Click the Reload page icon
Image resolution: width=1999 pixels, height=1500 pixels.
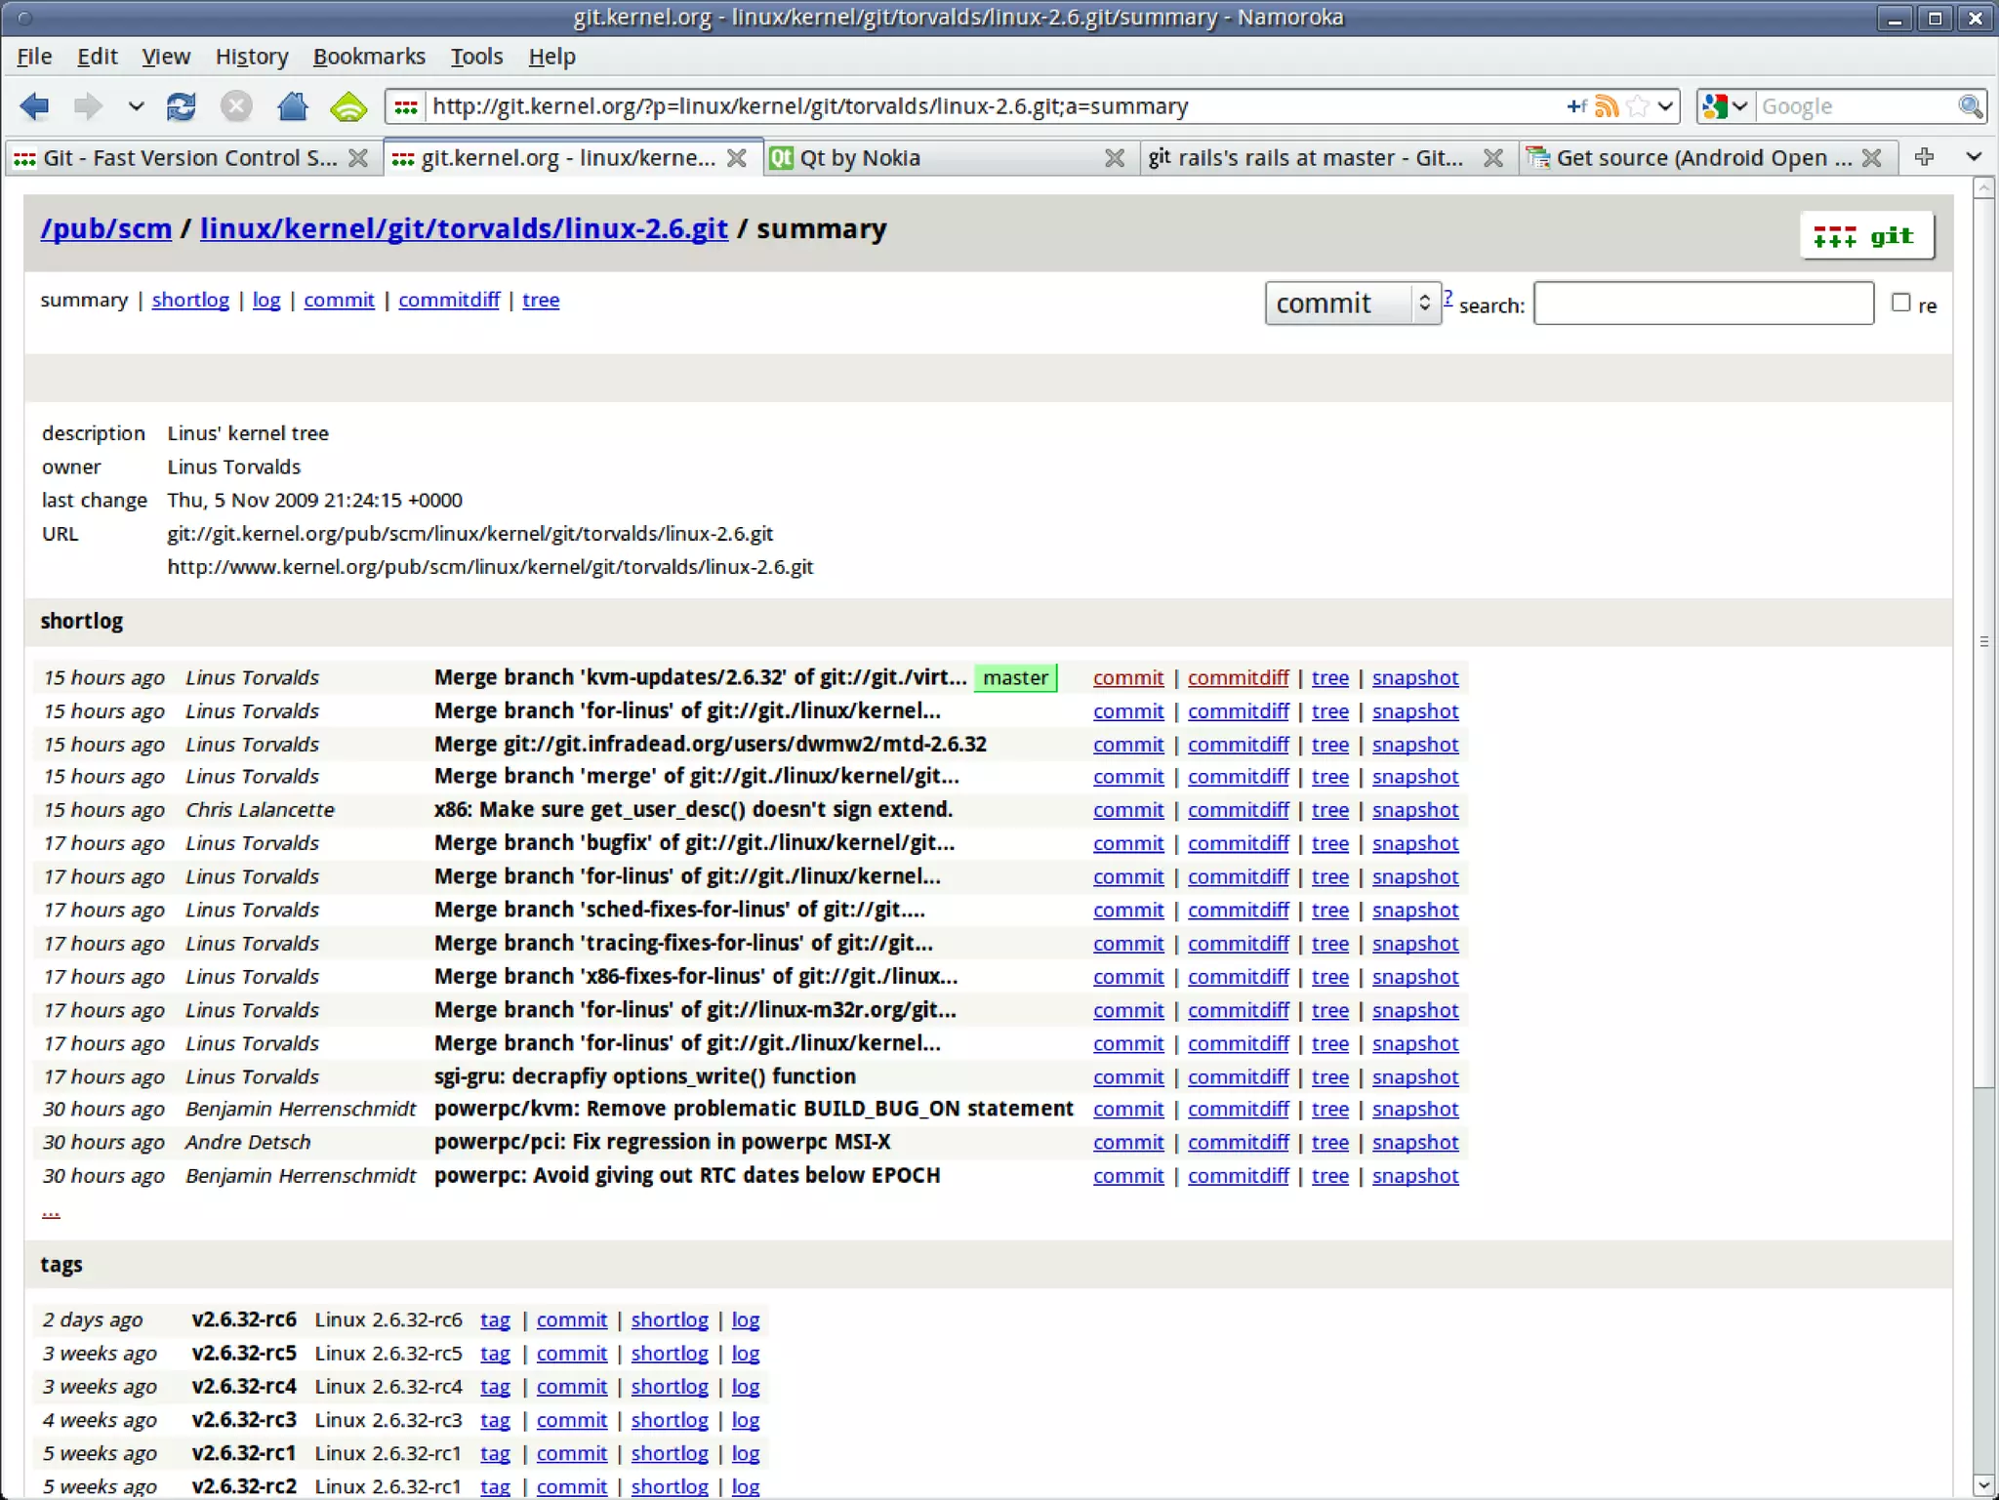click(182, 106)
